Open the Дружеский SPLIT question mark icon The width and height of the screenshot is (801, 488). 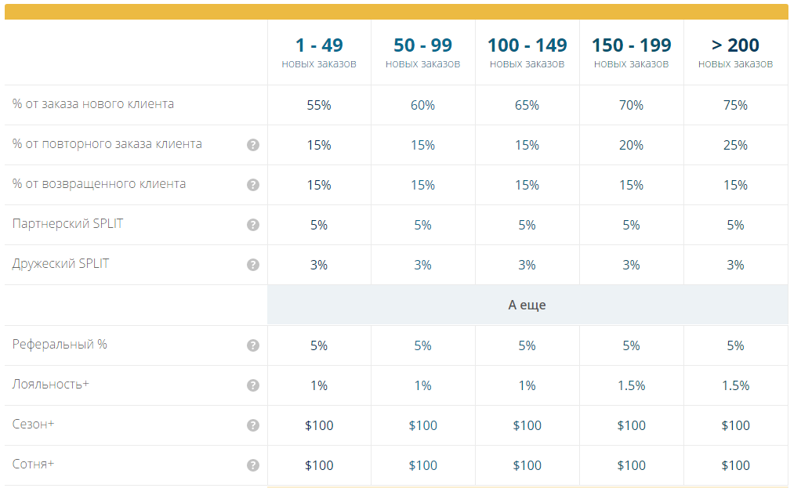click(253, 265)
